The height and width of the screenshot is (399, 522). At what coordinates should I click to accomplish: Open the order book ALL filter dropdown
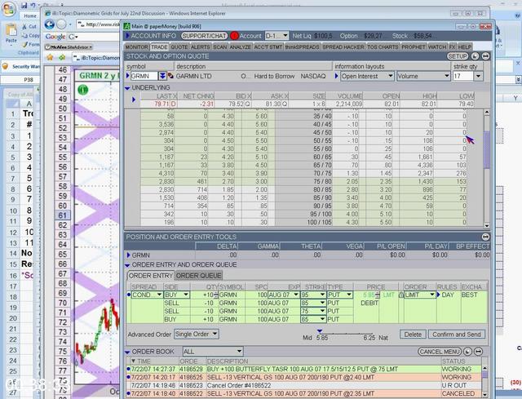coord(212,352)
